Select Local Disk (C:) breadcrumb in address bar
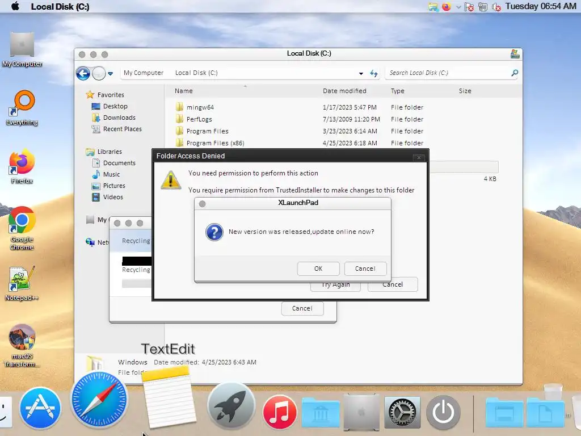Image resolution: width=581 pixels, height=436 pixels. click(x=196, y=73)
